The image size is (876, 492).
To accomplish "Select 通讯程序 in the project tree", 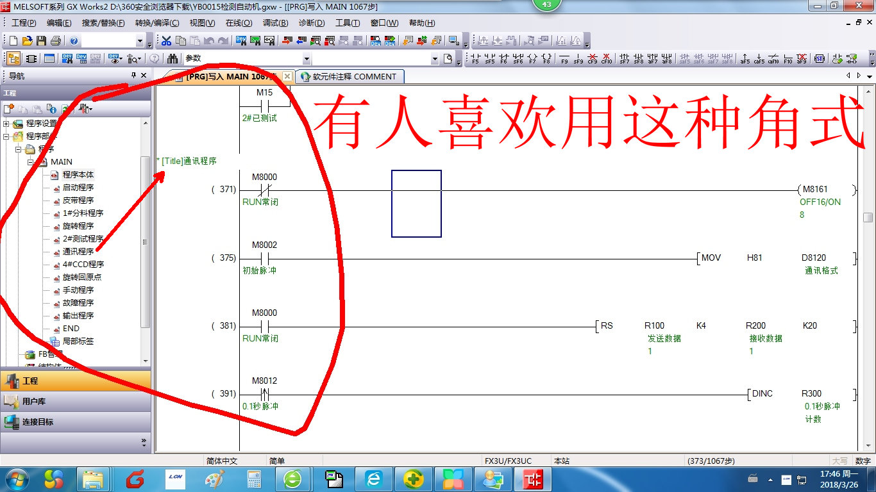I will 78,252.
